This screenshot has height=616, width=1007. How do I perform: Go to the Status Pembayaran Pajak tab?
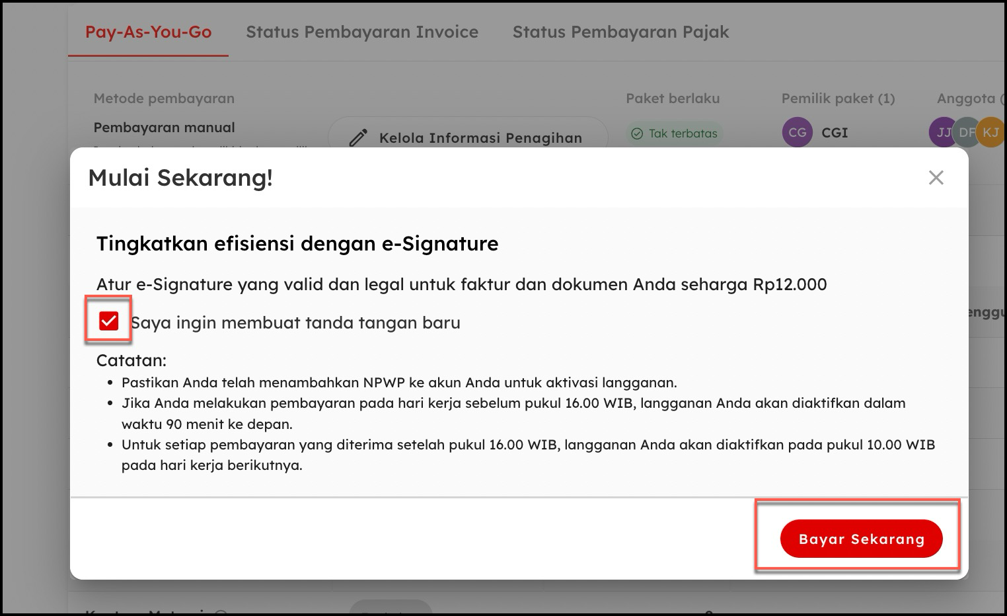click(x=620, y=32)
